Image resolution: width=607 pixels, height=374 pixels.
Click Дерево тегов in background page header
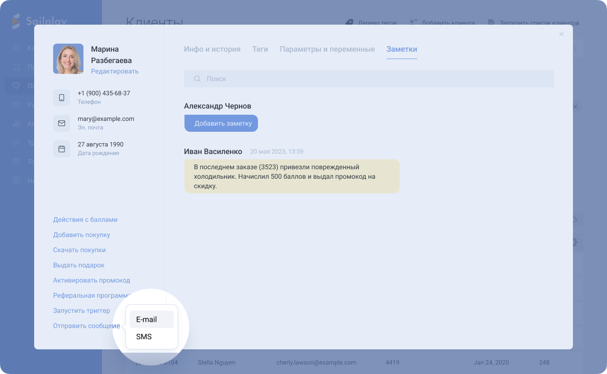point(371,23)
